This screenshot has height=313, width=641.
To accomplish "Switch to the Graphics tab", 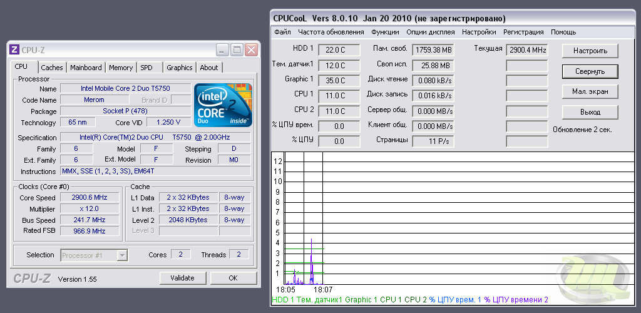I will [180, 68].
